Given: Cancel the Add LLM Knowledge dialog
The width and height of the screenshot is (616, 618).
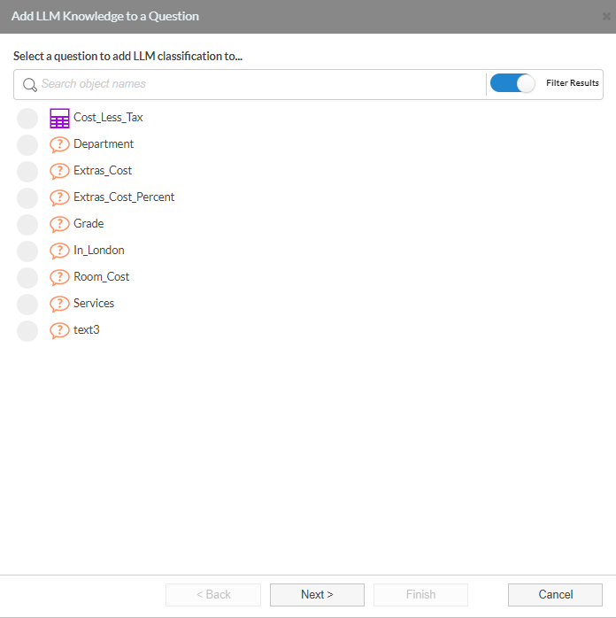Looking at the screenshot, I should coord(555,594).
